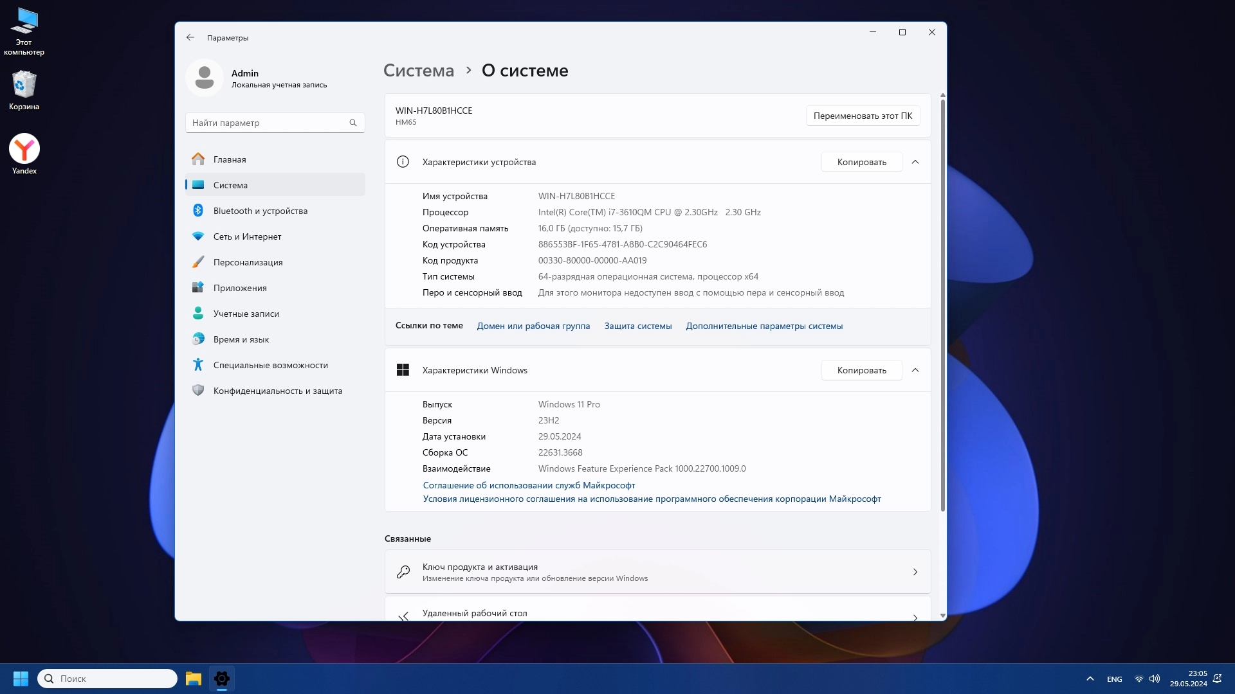Navigate to Система breadcrumb
The height and width of the screenshot is (694, 1235).
419,71
